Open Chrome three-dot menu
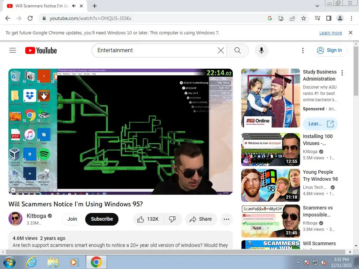The height and width of the screenshot is (269, 359). (x=351, y=18)
